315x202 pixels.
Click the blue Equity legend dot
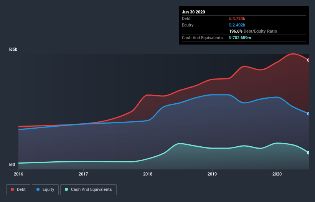pos(38,189)
